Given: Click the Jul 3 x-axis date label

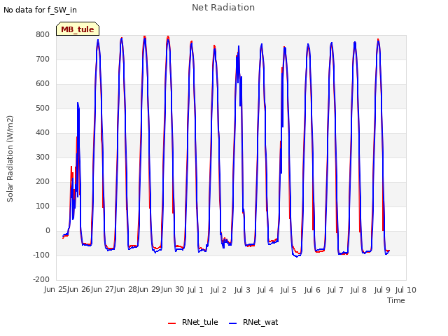Looking at the screenshot, I should click(x=242, y=290).
